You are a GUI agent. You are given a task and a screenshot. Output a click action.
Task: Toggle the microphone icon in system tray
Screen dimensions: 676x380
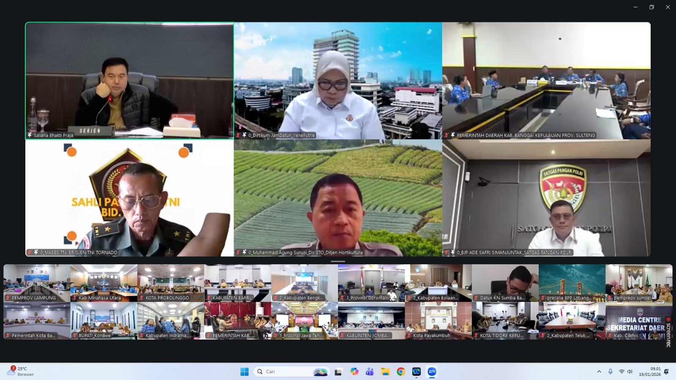(x=610, y=372)
